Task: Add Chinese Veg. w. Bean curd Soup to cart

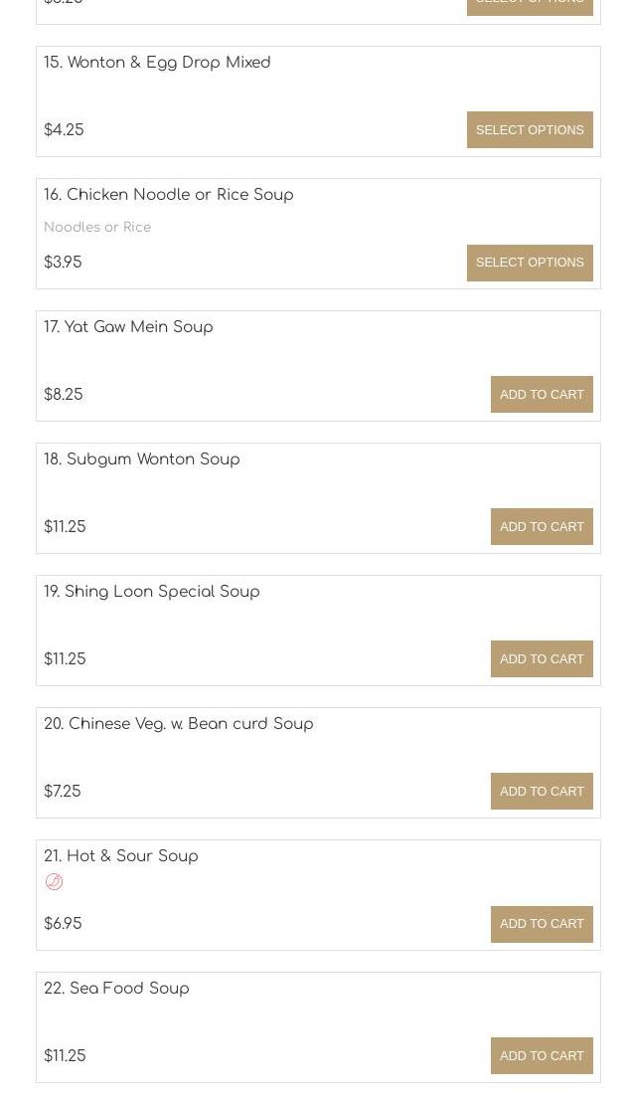Action: click(542, 792)
